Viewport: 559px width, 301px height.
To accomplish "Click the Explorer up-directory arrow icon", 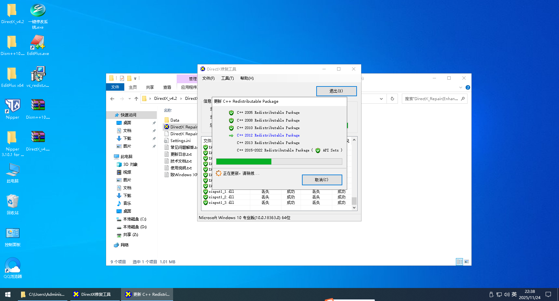I will [x=136, y=99].
